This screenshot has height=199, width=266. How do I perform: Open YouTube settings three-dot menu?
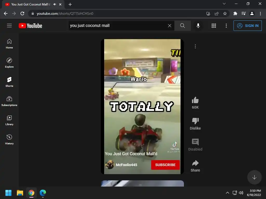[226, 26]
